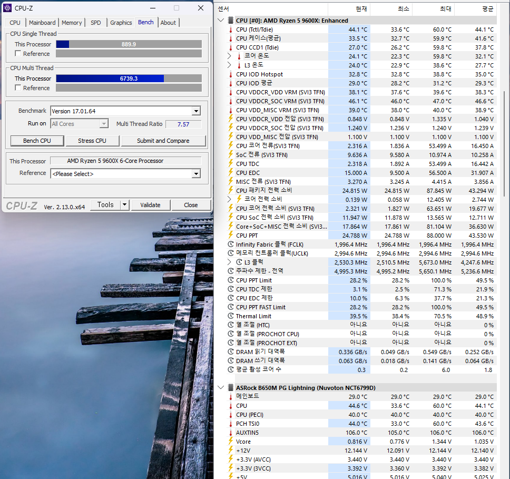Screen dimensions: 510x479
Task: Switch to the SPD tab
Action: click(96, 23)
